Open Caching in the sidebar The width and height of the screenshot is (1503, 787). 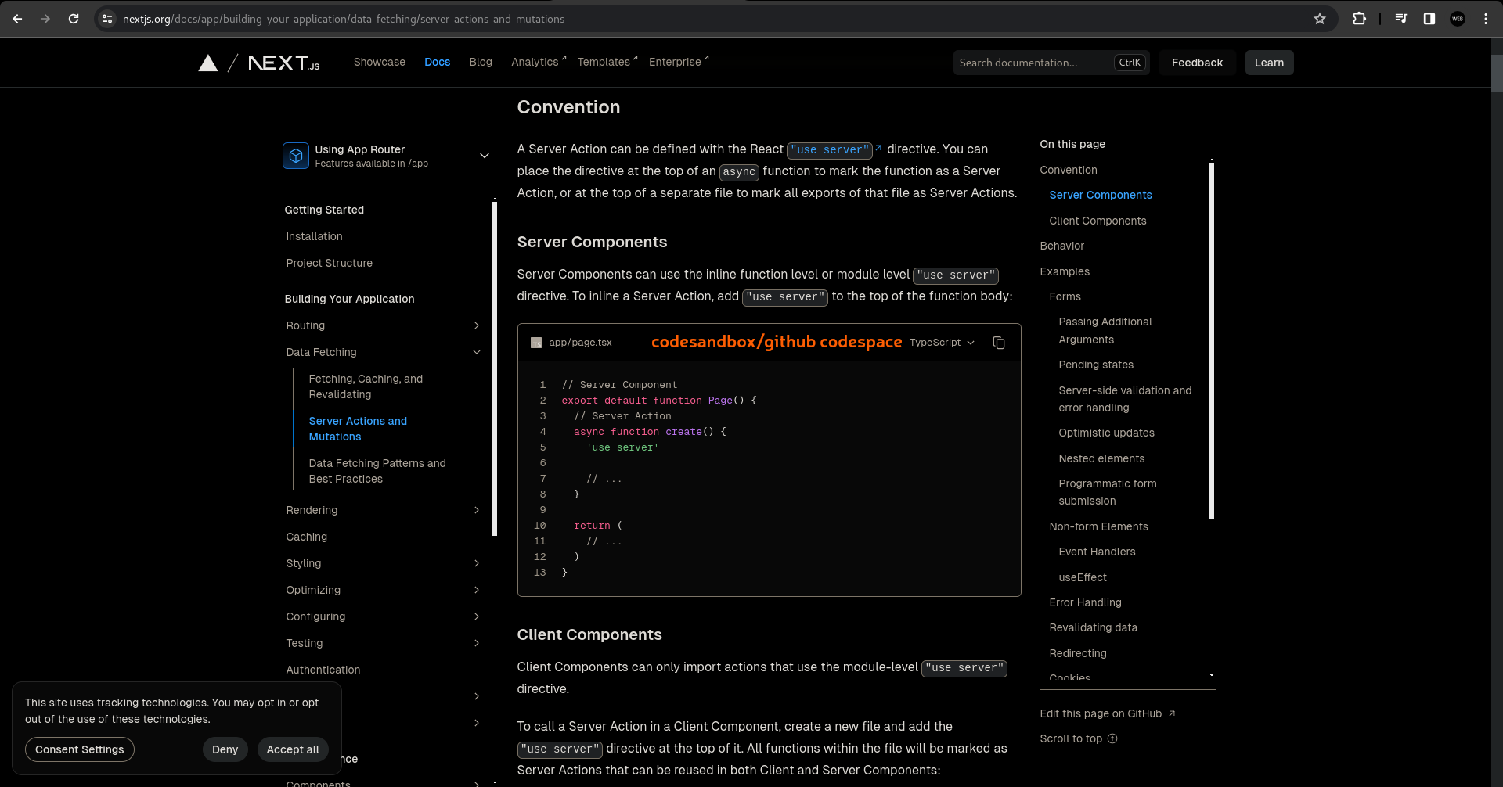point(306,537)
